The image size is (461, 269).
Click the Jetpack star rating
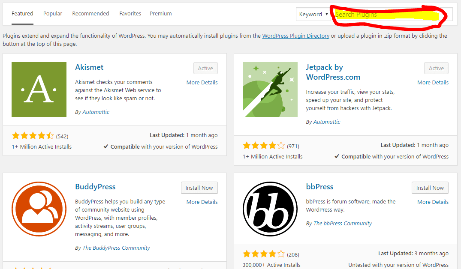tap(264, 146)
